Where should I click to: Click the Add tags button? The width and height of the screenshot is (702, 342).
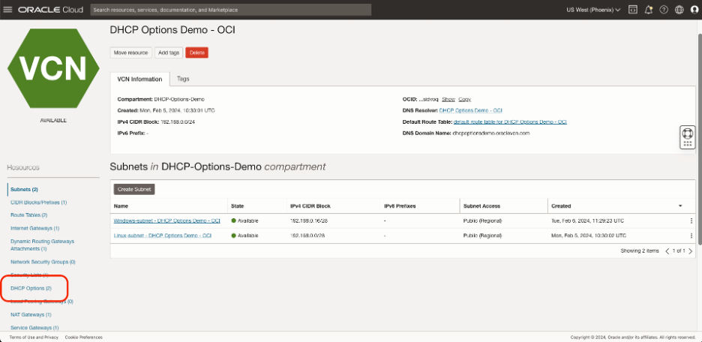click(169, 52)
